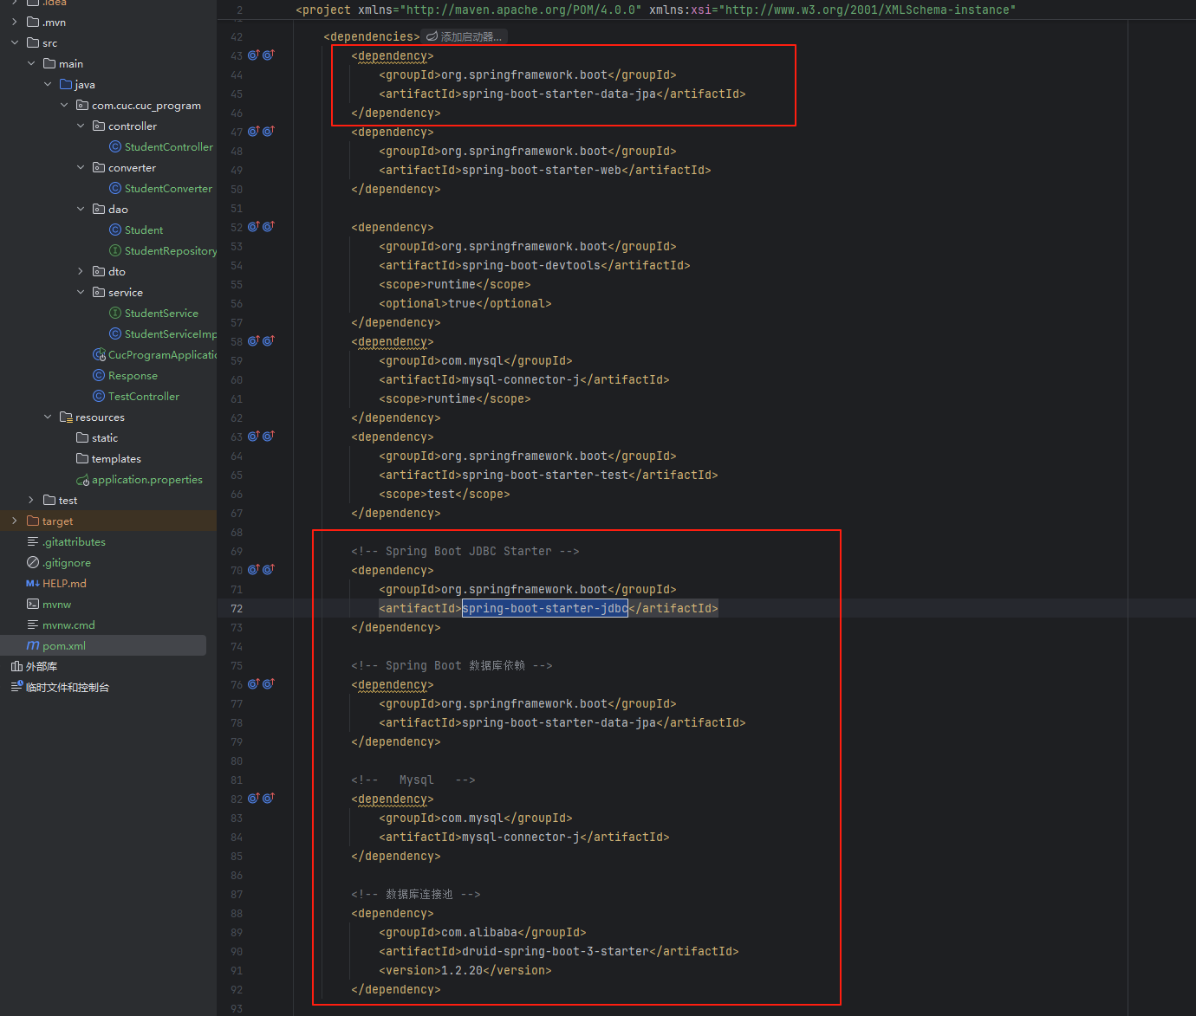Click the dependency update gutter icon on line 43

[252, 55]
